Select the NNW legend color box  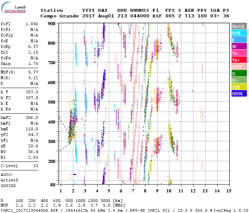pos(239,93)
